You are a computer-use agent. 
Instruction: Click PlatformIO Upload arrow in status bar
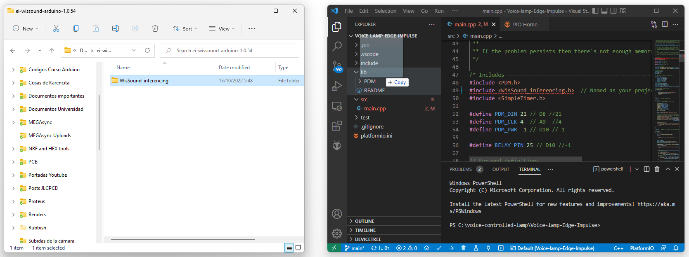[x=451, y=248]
